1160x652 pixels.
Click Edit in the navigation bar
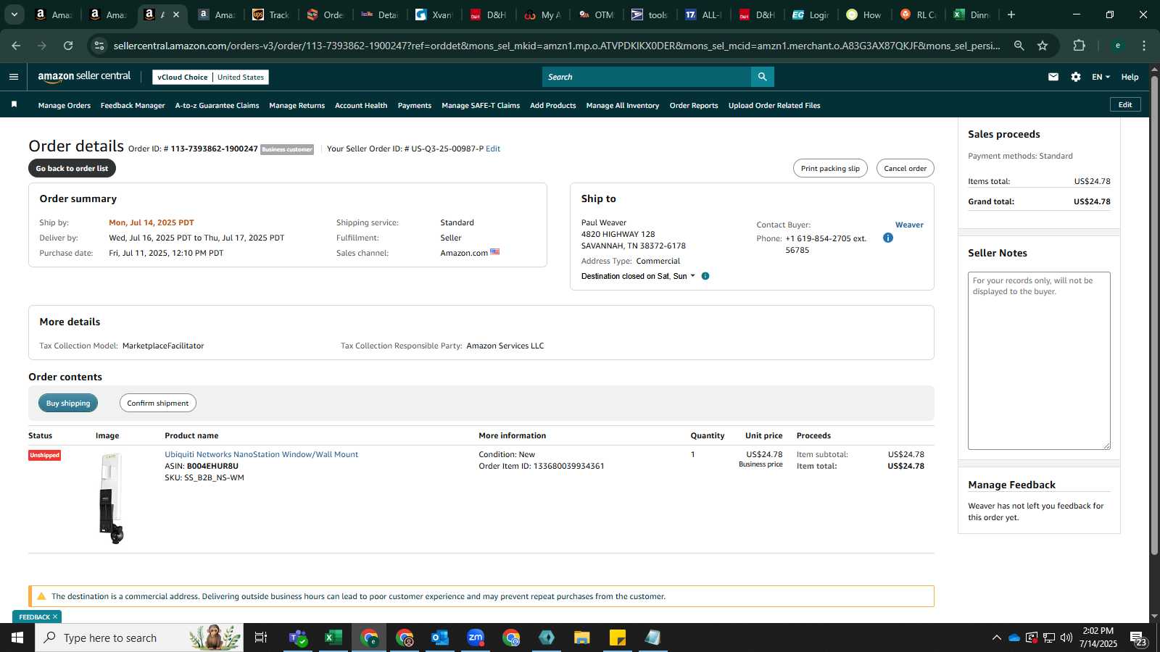click(1125, 104)
